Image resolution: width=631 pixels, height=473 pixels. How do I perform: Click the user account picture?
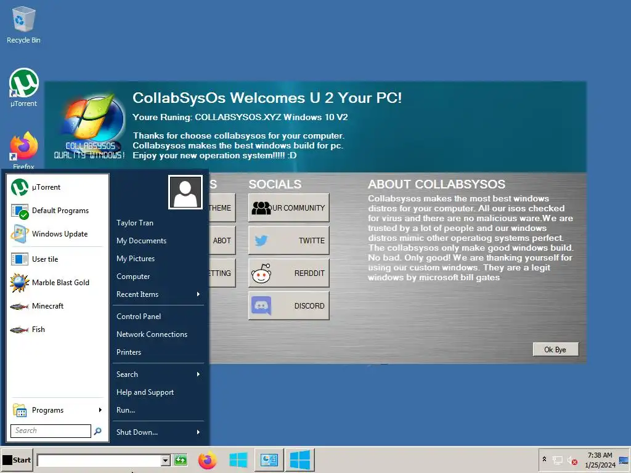(x=185, y=192)
